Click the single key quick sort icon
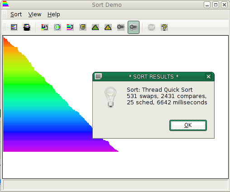This screenshot has height=192, width=230. point(121,28)
